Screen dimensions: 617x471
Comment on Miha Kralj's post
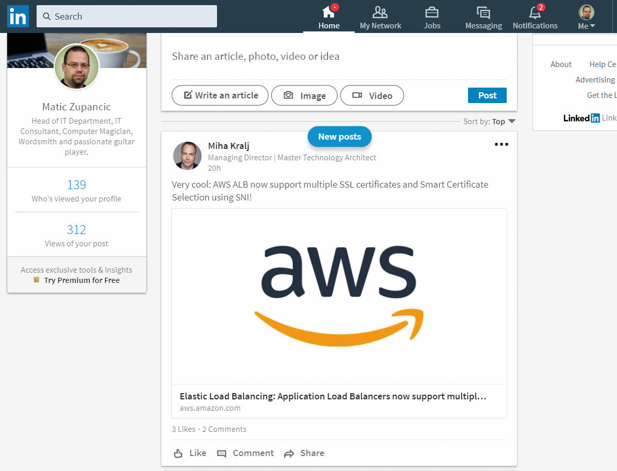pos(245,453)
